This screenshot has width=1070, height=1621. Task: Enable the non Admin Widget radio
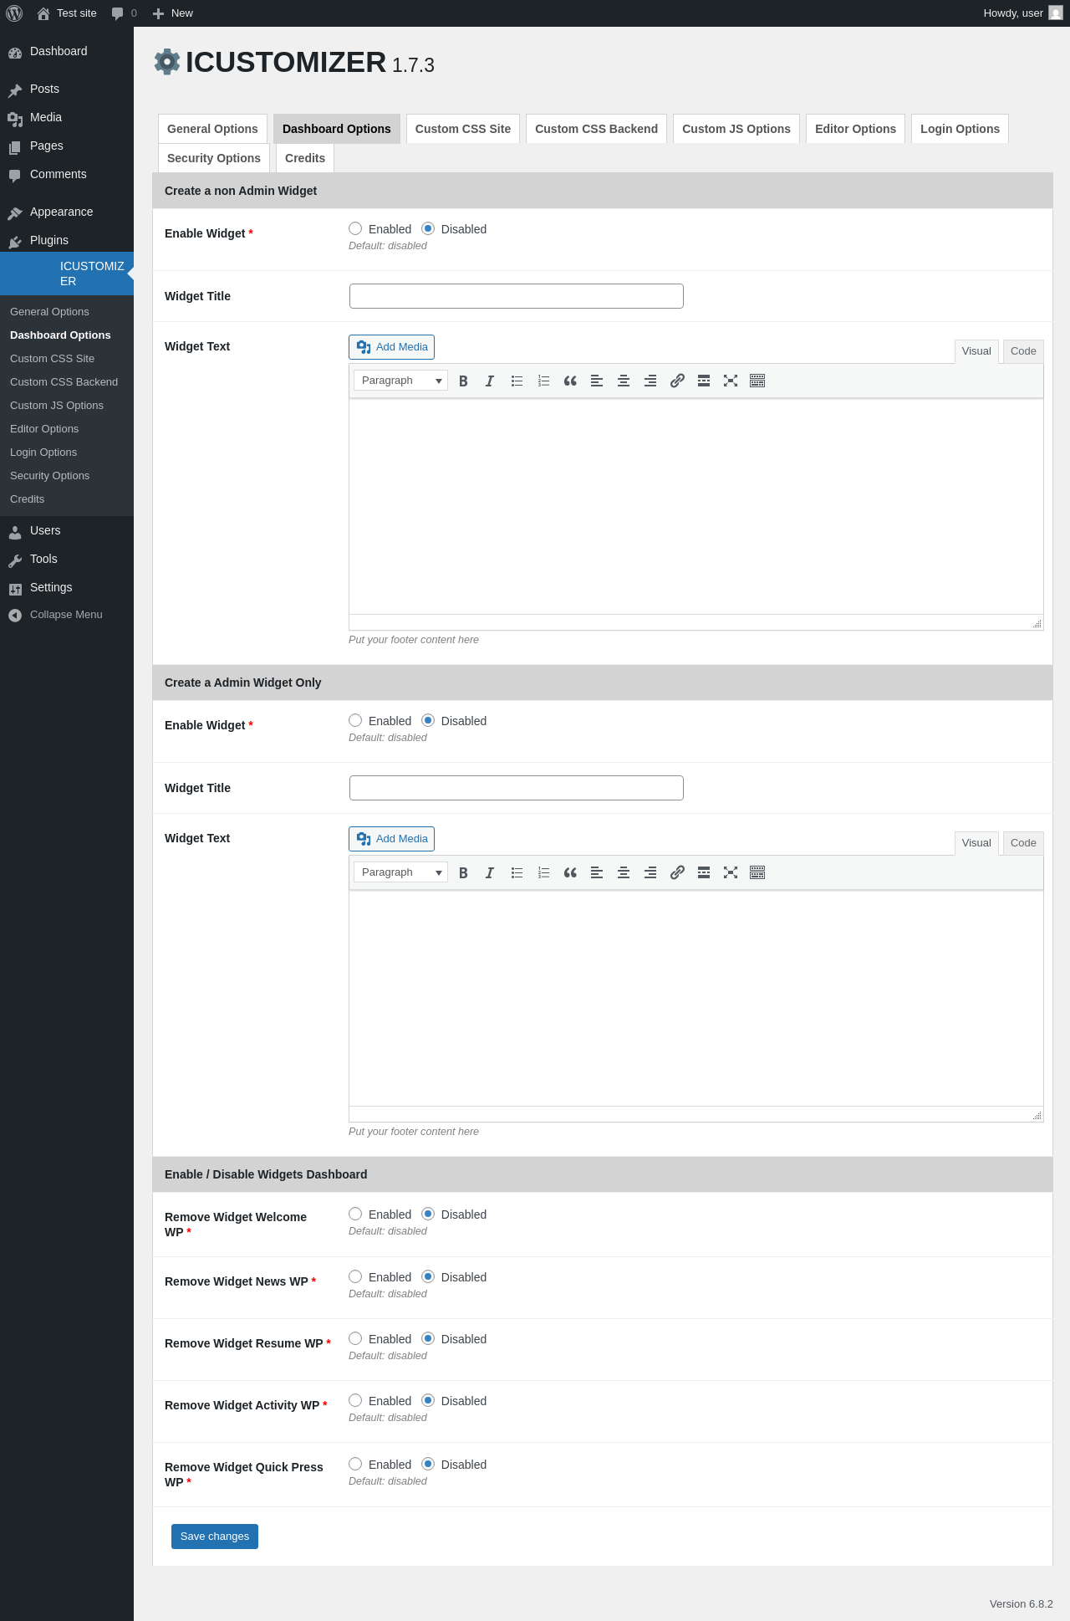[355, 228]
